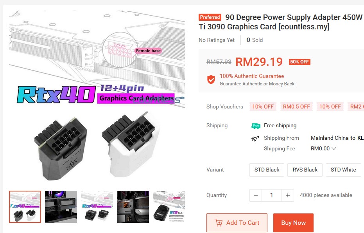This screenshot has height=233, width=364.
Task: Expand the Shipping Fee RM0.00 dropdown
Action: 323,148
